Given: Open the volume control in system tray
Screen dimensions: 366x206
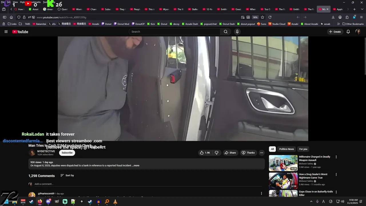Looking at the screenshot, I should [x=343, y=201].
